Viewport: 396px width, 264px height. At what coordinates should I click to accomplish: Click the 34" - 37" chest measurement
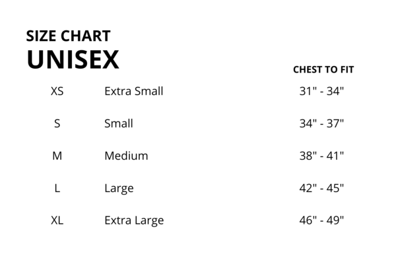pos(321,123)
